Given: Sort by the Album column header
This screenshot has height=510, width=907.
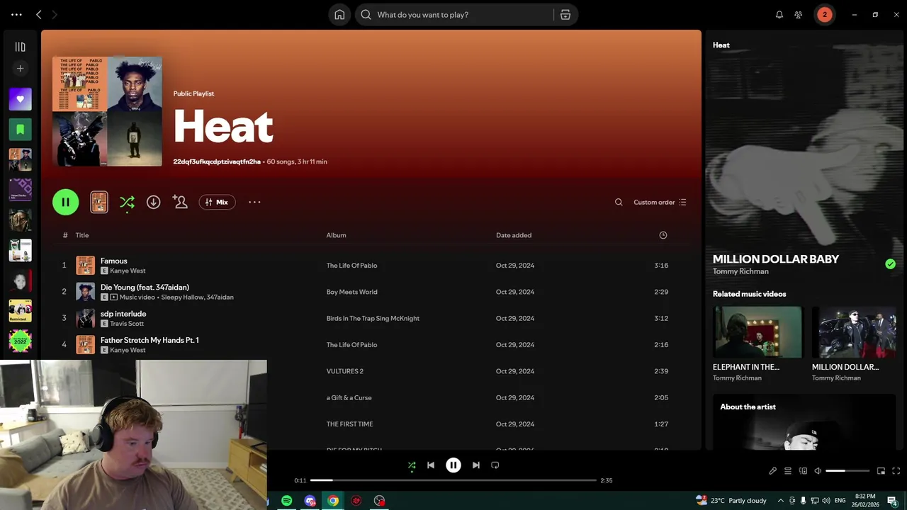Looking at the screenshot, I should [336, 235].
